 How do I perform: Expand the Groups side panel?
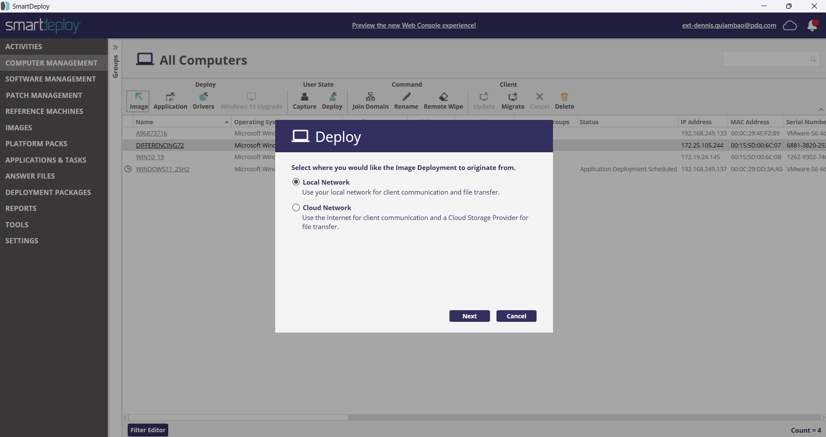[115, 47]
